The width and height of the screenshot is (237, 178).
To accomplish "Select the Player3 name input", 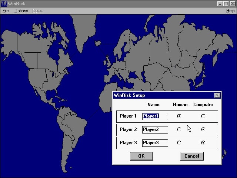I will 155,143.
